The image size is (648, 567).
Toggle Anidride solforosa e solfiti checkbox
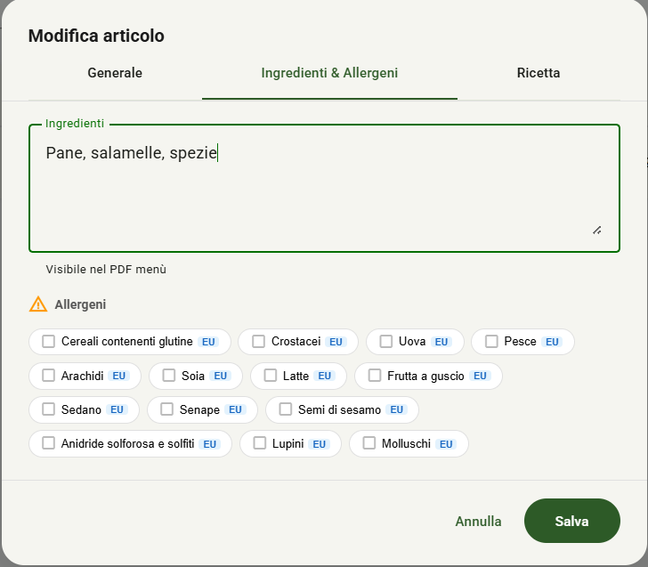[x=48, y=443]
